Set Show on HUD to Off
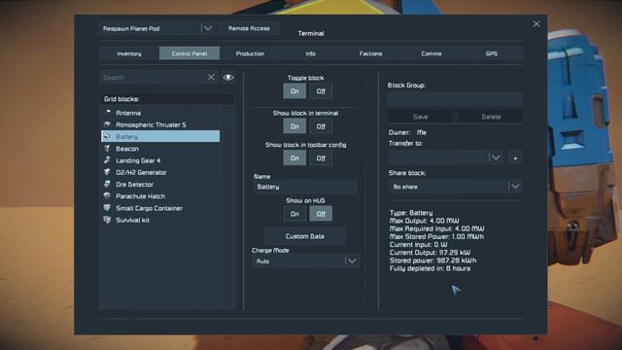The image size is (622, 350). [321, 214]
